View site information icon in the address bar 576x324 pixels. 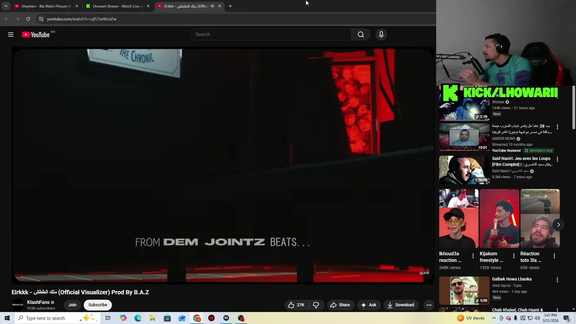41,19
